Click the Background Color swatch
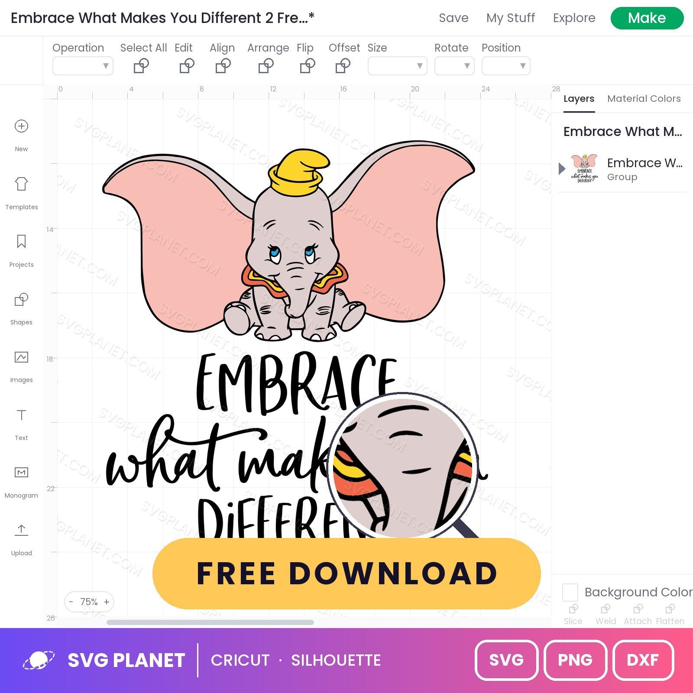Screen dimensions: 693x693 (570, 592)
